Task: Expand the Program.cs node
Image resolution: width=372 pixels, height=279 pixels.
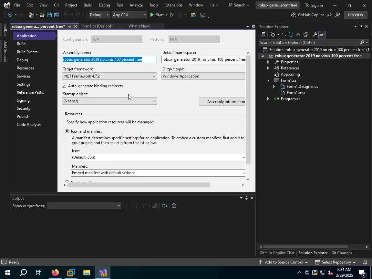Action: [268, 99]
